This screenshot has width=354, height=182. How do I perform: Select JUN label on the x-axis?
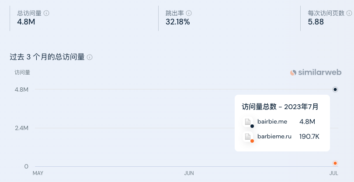click(189, 173)
